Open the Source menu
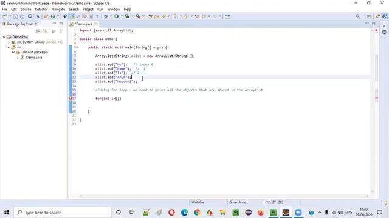Image resolution: width=389 pixels, height=218 pixels. tap(26, 10)
